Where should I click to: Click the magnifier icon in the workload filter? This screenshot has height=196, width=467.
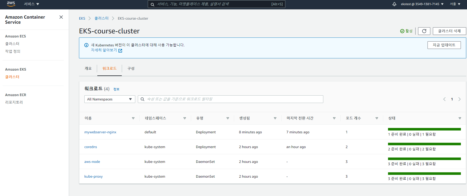click(142, 99)
